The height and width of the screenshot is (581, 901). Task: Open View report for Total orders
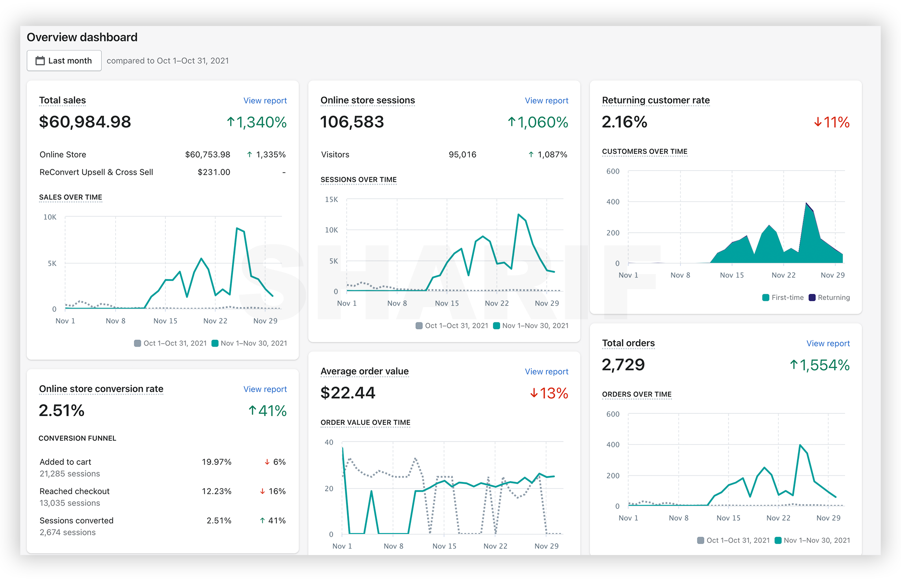(x=828, y=343)
